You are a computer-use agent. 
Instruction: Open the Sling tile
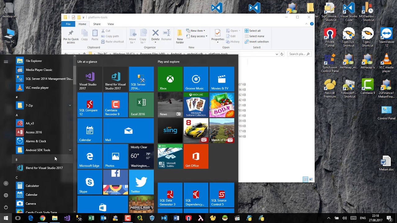[x=170, y=130]
